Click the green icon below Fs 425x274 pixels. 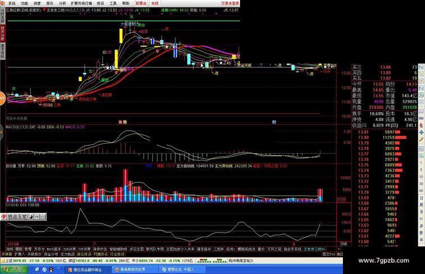pyautogui.click(x=421, y=156)
